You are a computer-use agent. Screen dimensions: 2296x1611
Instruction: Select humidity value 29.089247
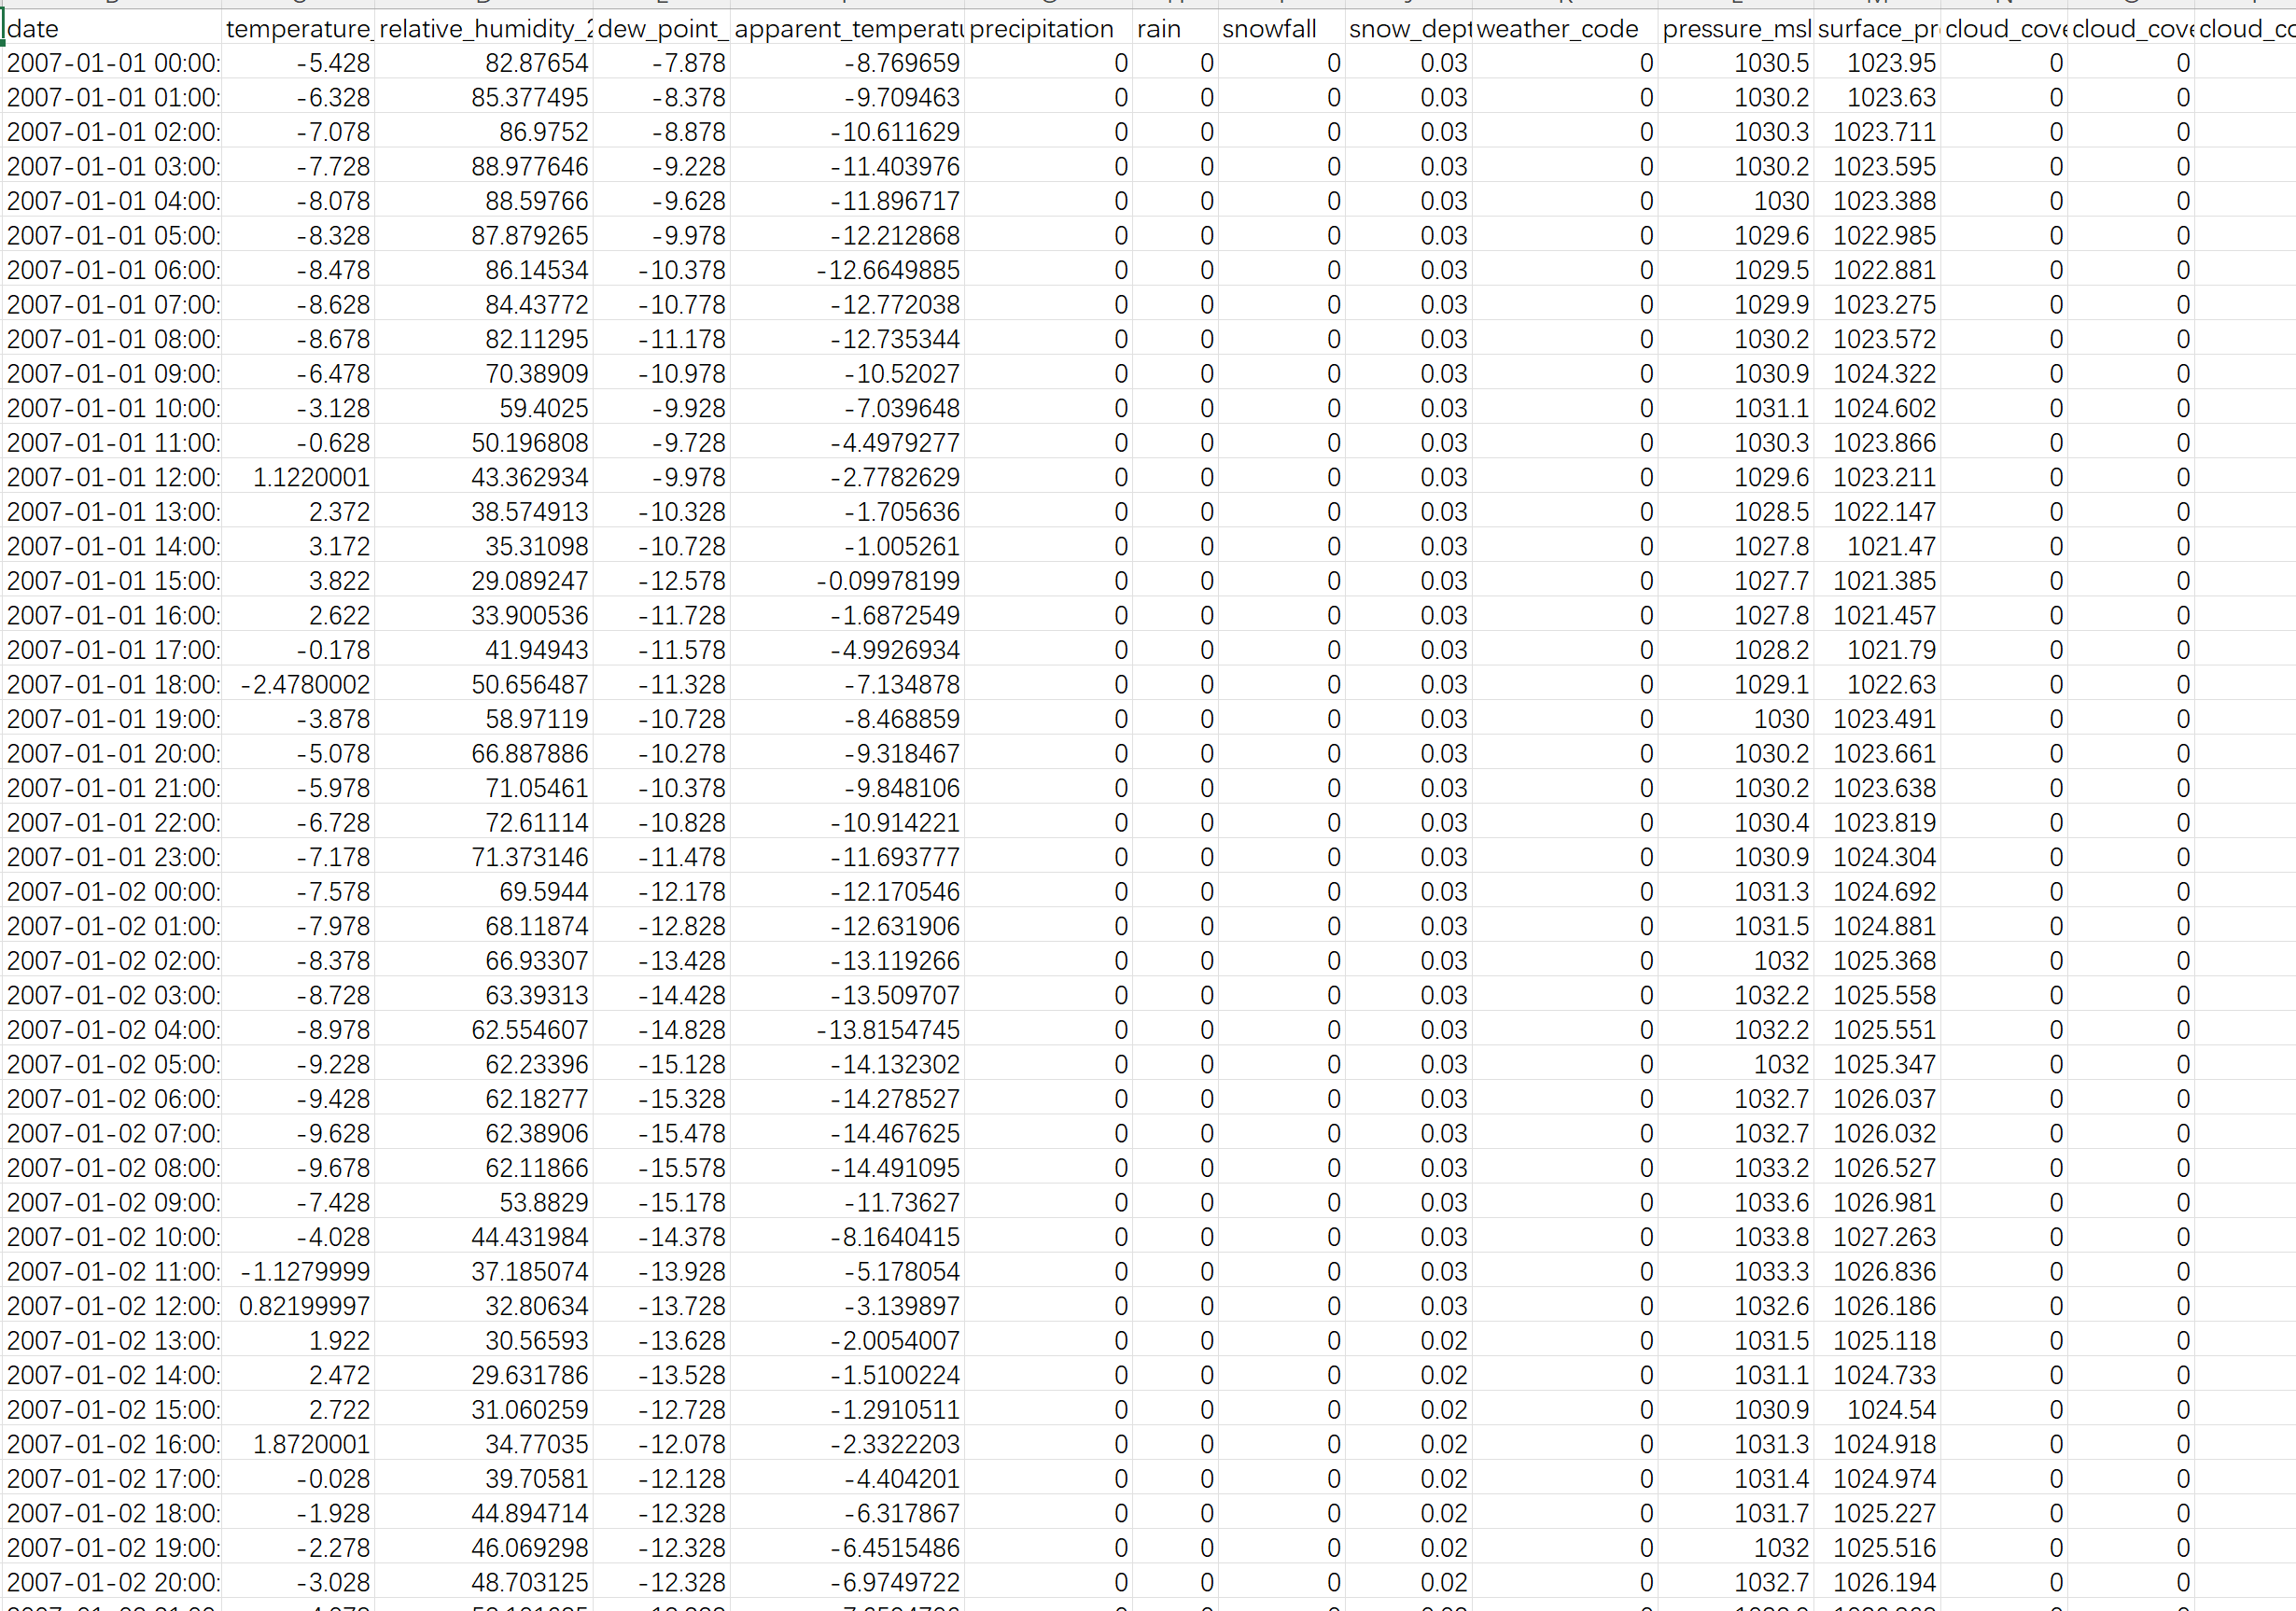point(529,581)
